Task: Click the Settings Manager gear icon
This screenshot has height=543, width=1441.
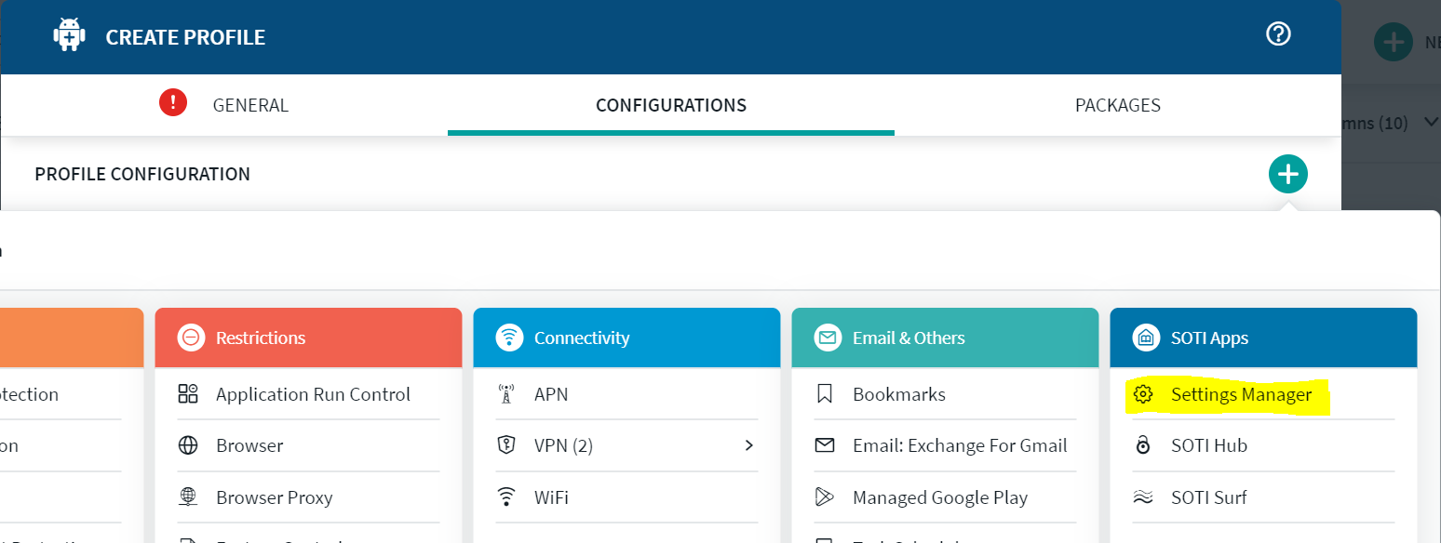Action: pyautogui.click(x=1142, y=394)
